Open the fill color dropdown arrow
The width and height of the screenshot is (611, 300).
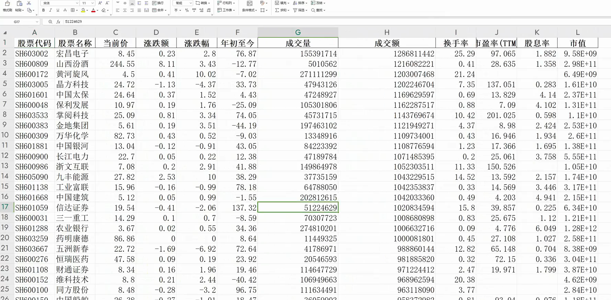pyautogui.click(x=87, y=11)
